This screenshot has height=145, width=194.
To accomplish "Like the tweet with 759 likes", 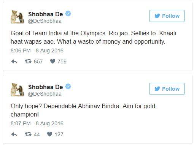I will [52, 61].
